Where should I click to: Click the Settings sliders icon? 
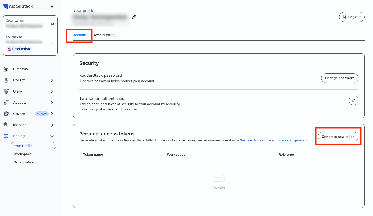pos(6,136)
